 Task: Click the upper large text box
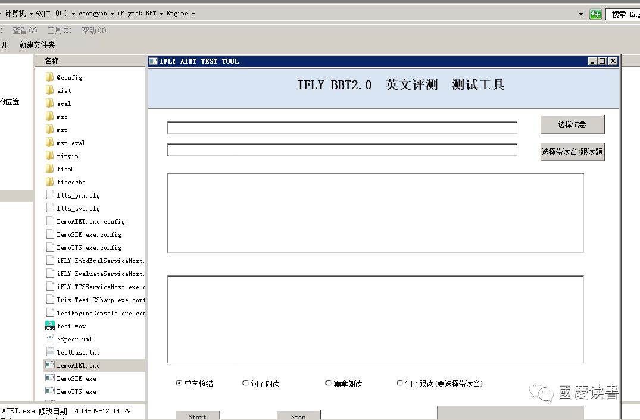point(376,213)
